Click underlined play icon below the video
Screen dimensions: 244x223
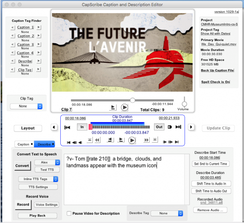113,107
